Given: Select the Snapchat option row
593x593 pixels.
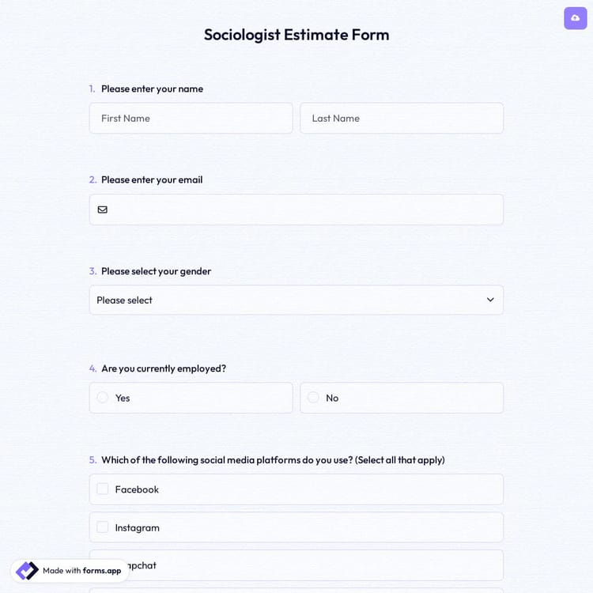Looking at the screenshot, I should click(316, 565).
